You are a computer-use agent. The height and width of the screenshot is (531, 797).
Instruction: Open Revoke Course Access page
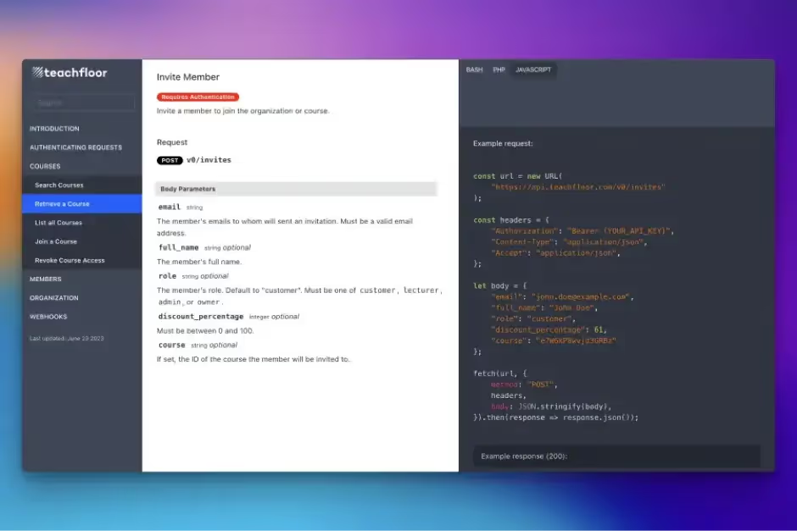tap(82, 261)
